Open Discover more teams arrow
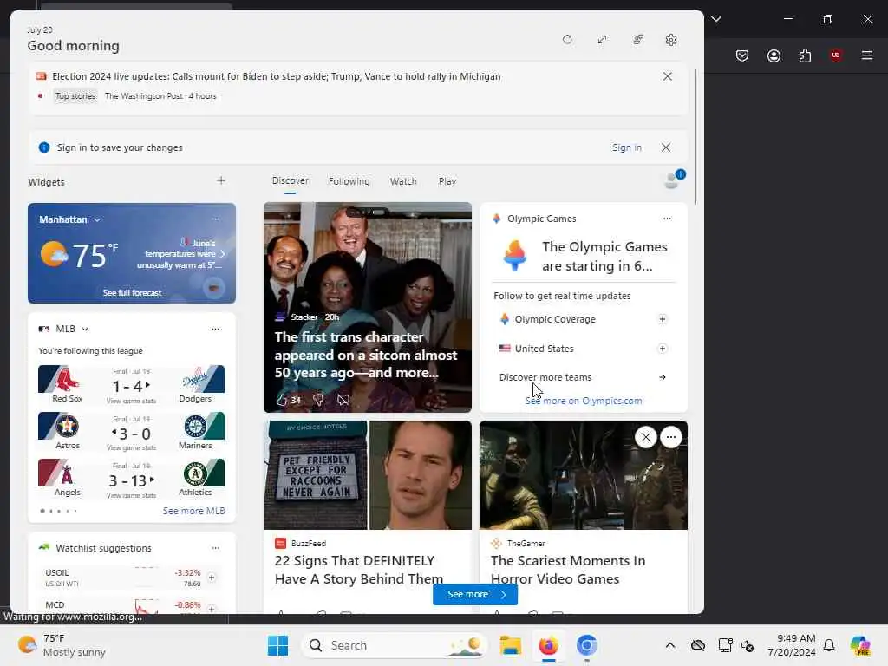The image size is (888, 666). [x=662, y=377]
